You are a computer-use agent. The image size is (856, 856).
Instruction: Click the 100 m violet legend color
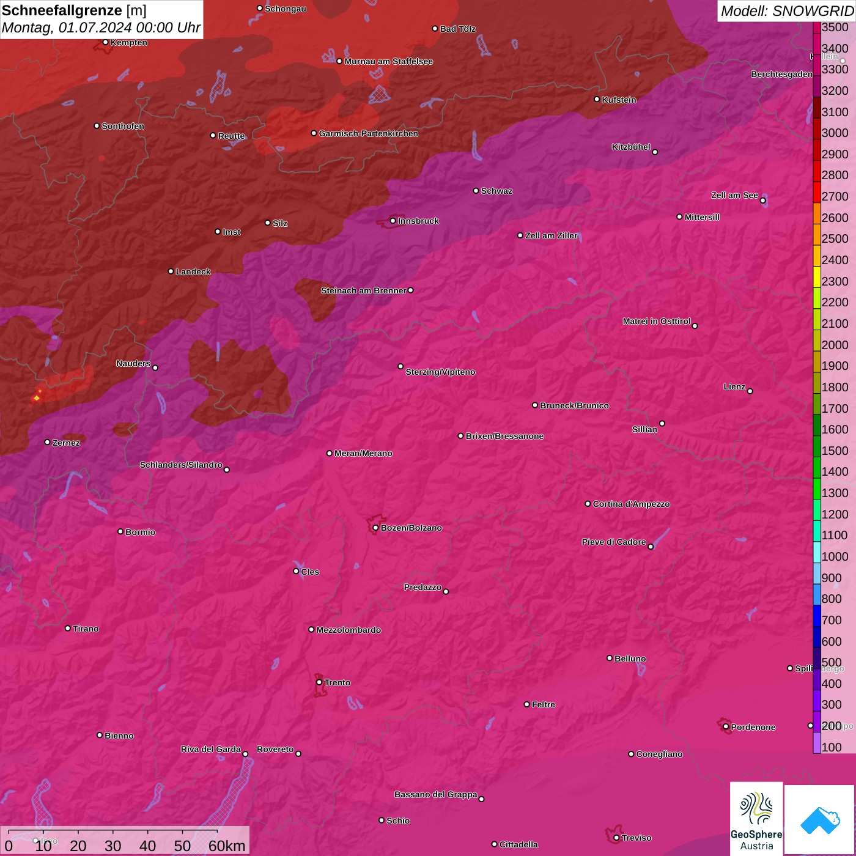click(x=816, y=743)
